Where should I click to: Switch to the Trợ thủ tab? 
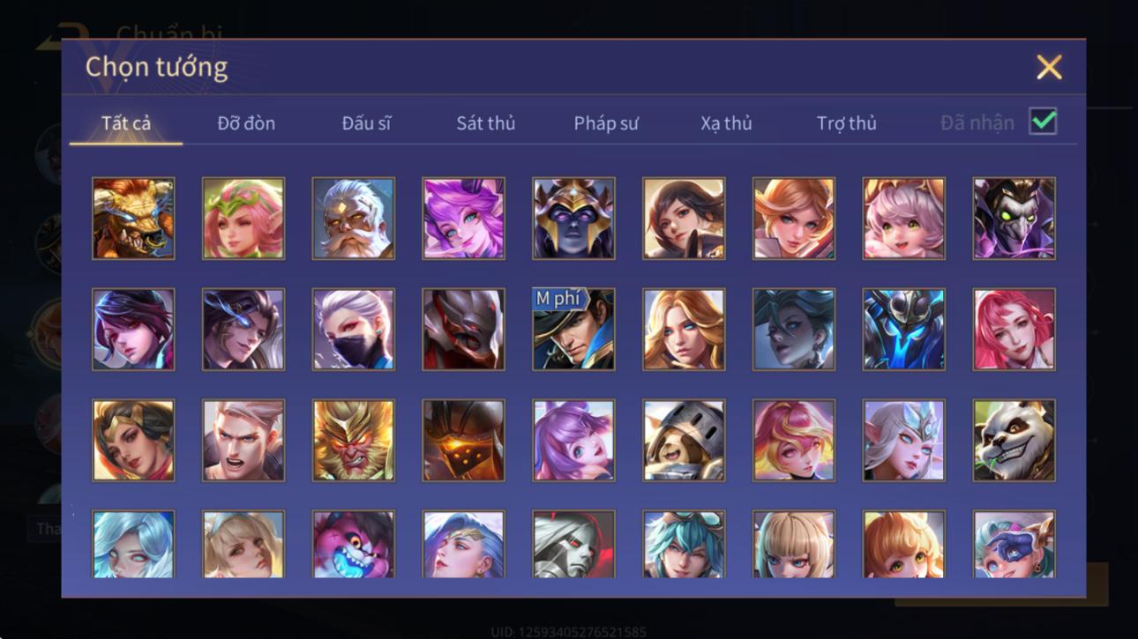(846, 123)
